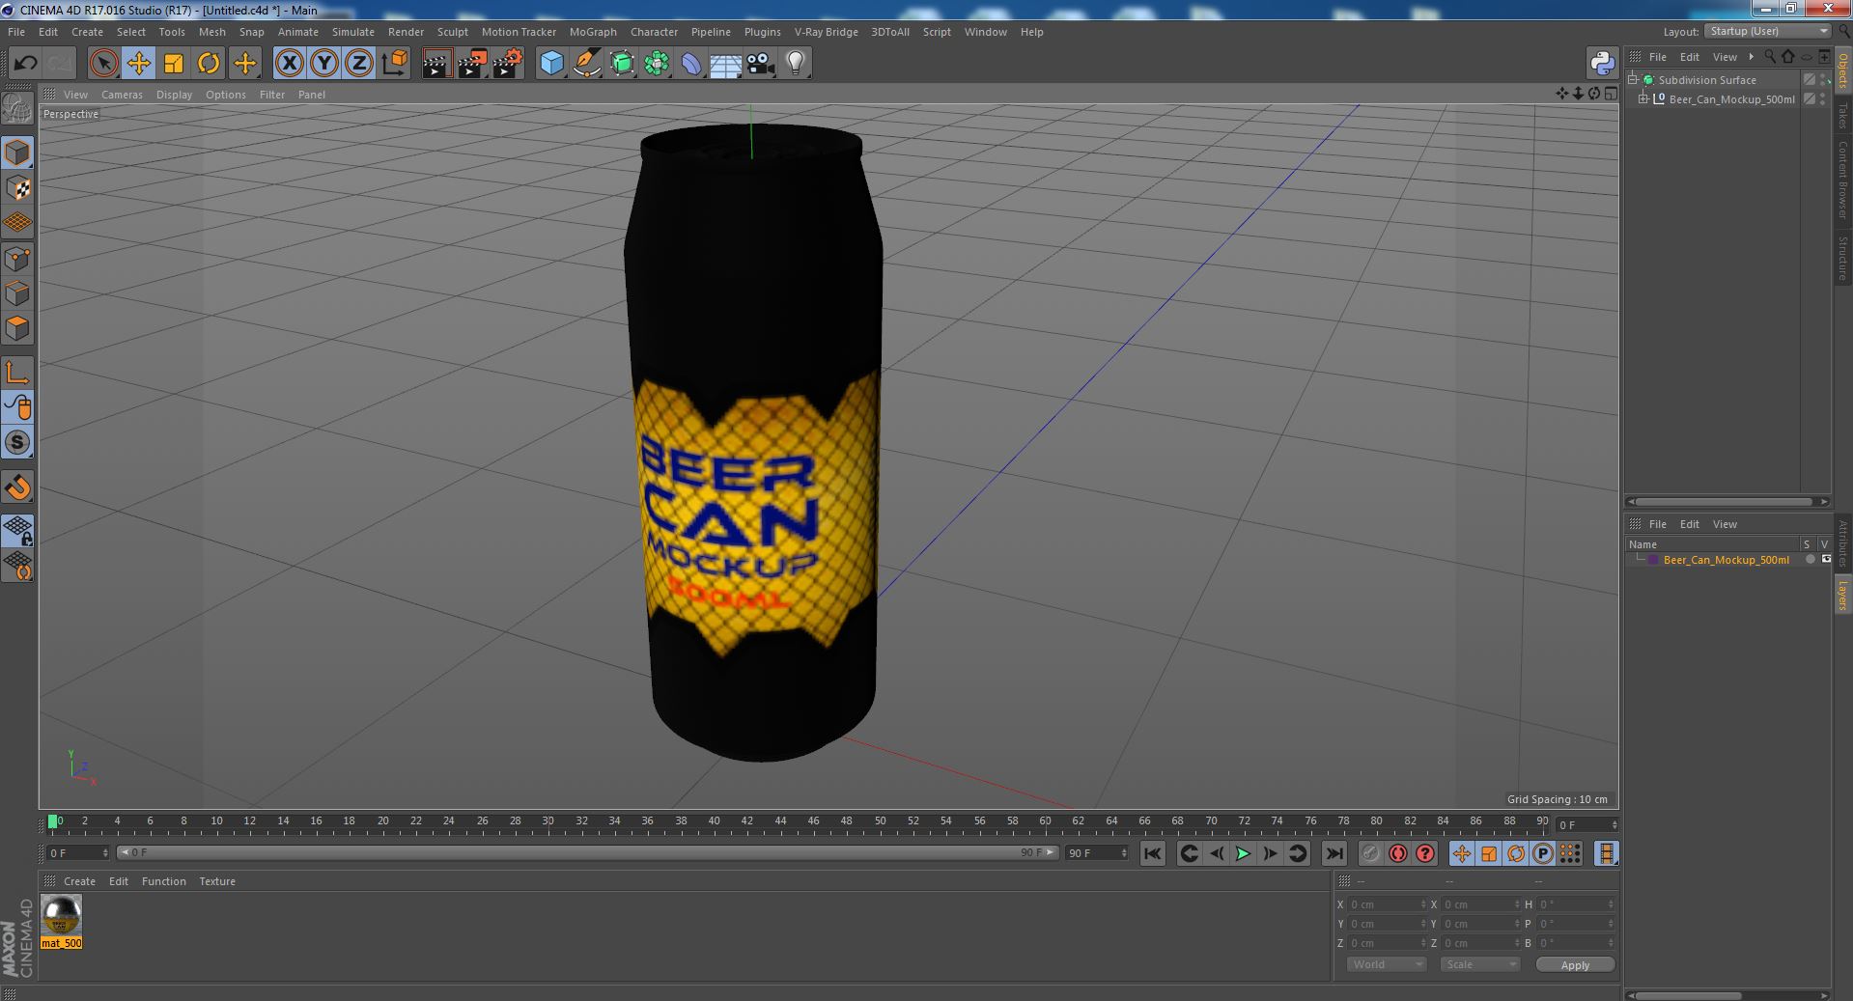The width and height of the screenshot is (1853, 1001).
Task: Toggle Autokeying button
Action: (1397, 853)
